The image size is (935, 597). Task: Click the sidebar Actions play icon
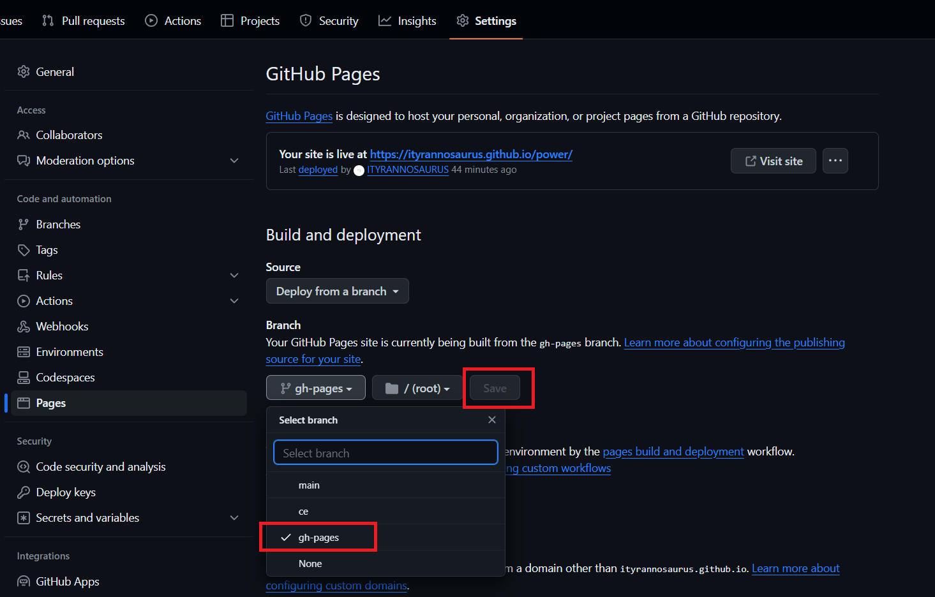pos(24,301)
